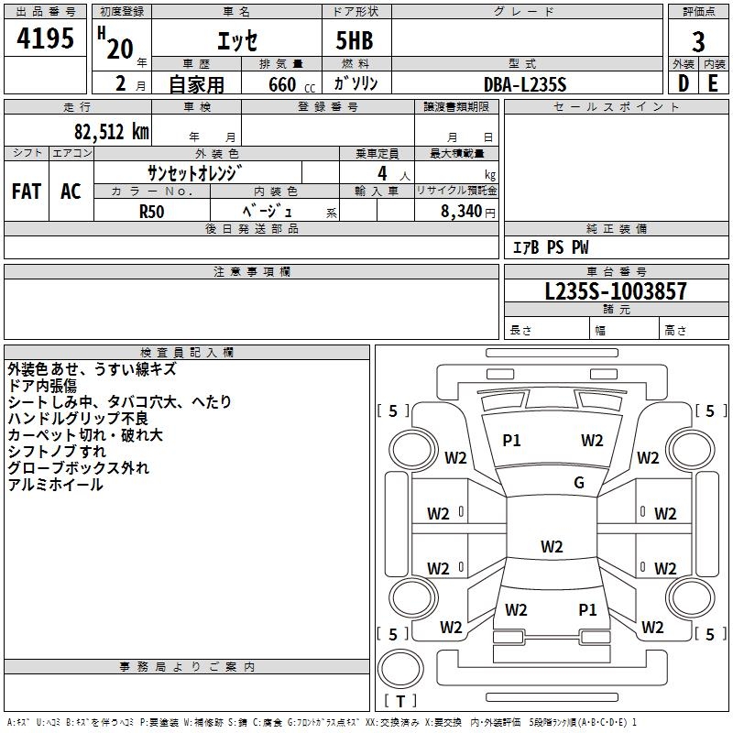The height and width of the screenshot is (733, 733).
Task: Click the lot number 4195
Action: click(x=45, y=38)
